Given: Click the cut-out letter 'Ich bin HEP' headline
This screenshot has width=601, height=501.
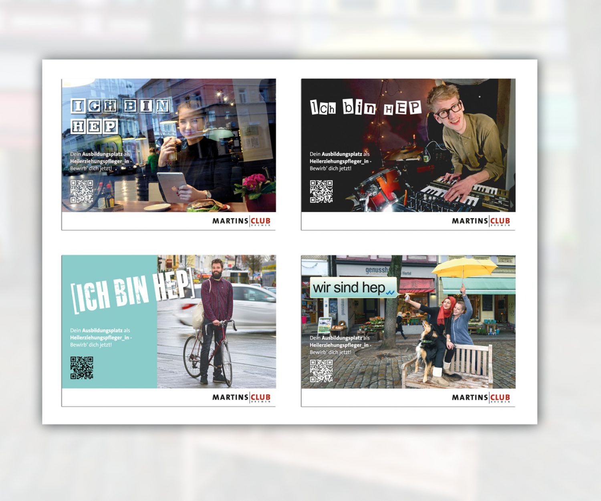Looking at the screenshot, I should pyautogui.click(x=365, y=108).
